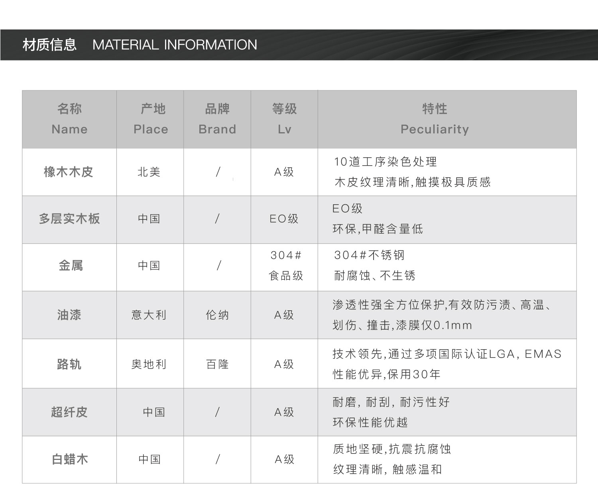
Task: Click the 金属 material name cell
Action: tap(71, 266)
